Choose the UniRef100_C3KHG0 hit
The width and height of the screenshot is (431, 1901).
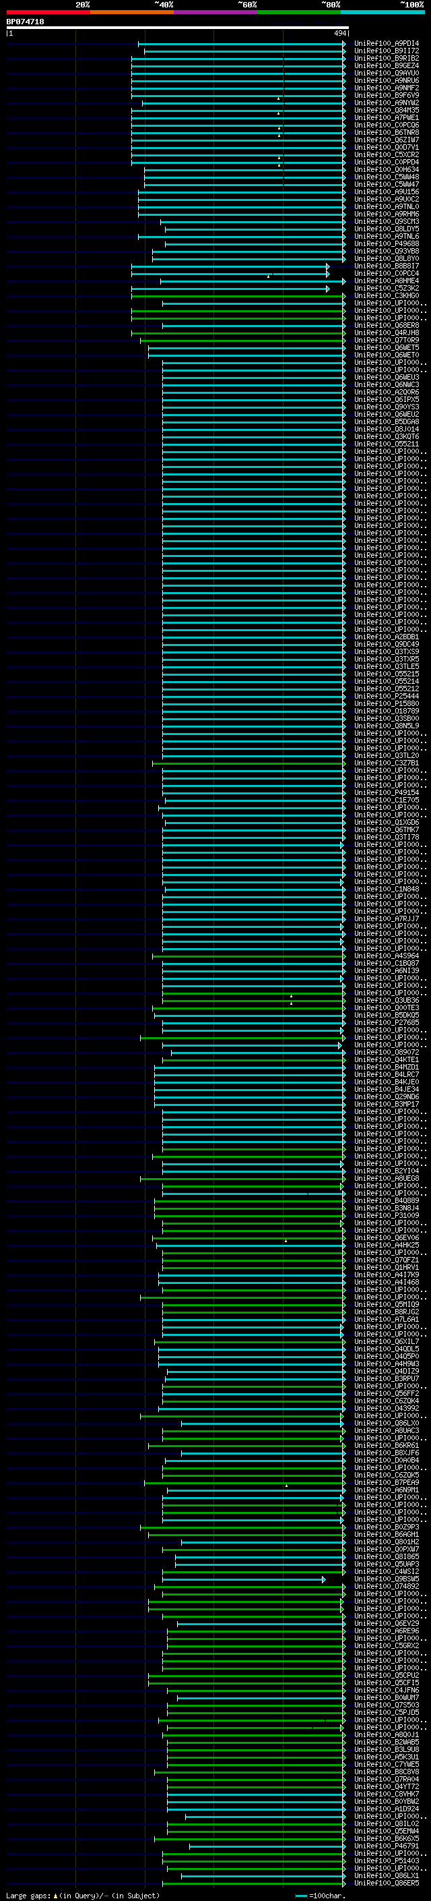click(x=387, y=296)
